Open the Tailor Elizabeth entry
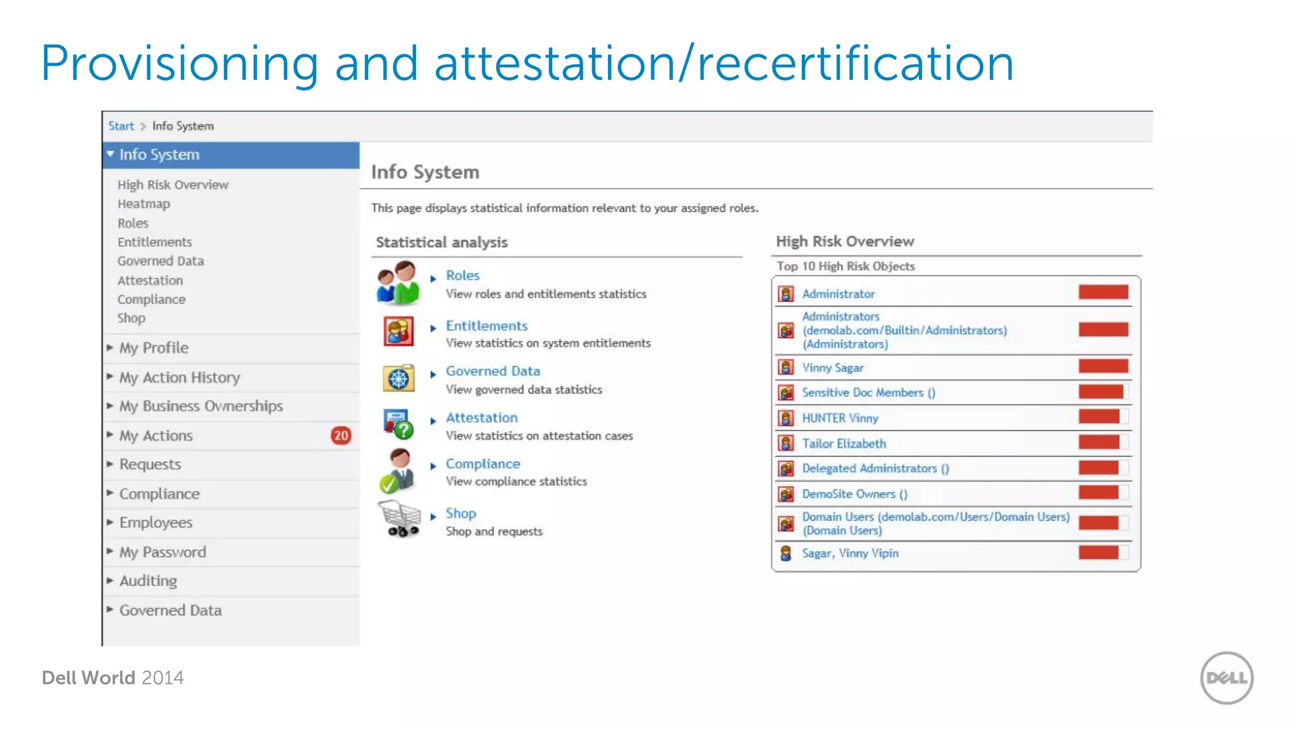The height and width of the screenshot is (729, 1297). [844, 444]
